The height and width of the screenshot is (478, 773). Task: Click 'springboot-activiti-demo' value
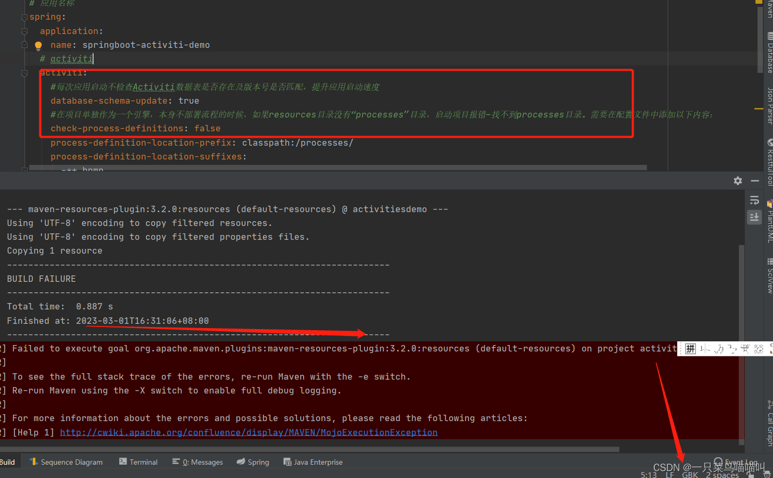(146, 45)
